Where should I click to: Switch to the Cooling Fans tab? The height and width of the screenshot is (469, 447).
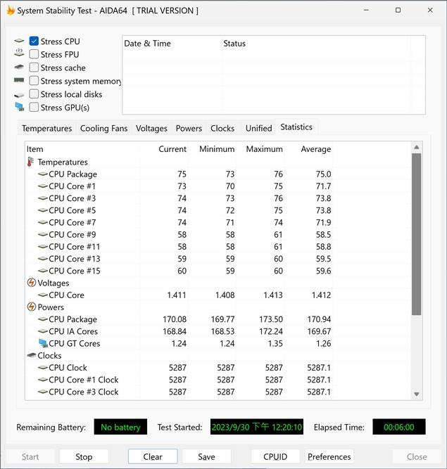point(104,128)
